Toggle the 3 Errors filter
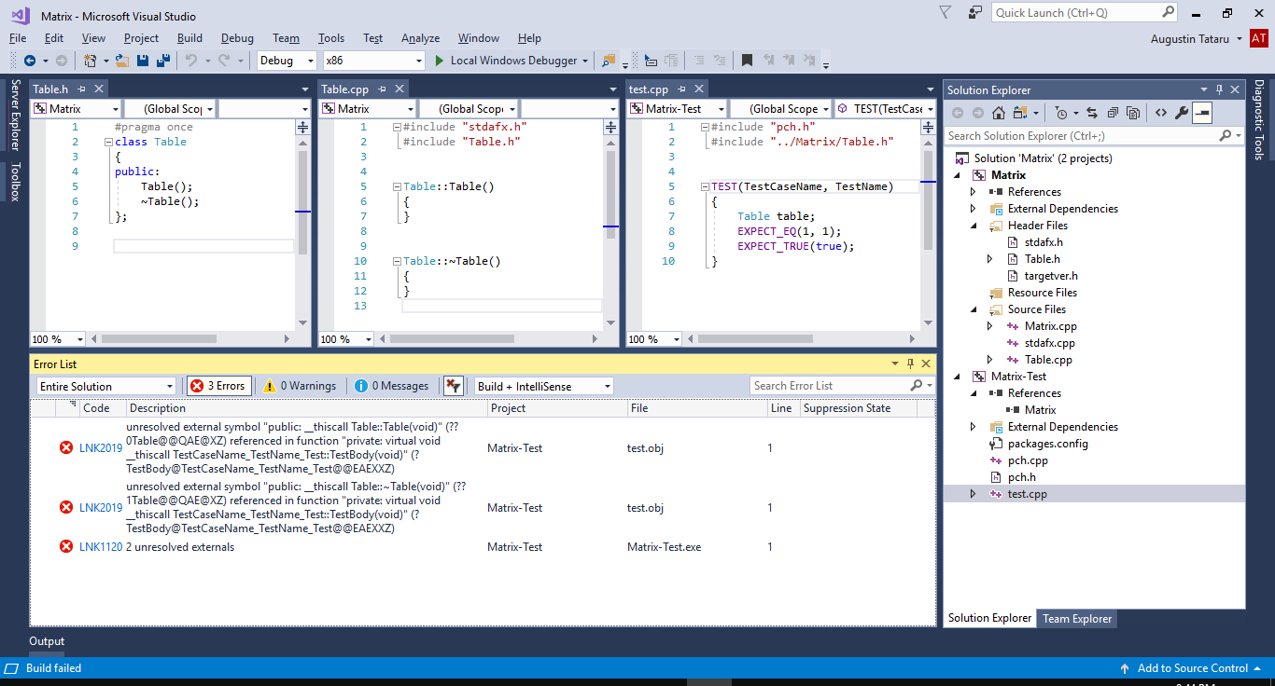 click(219, 386)
